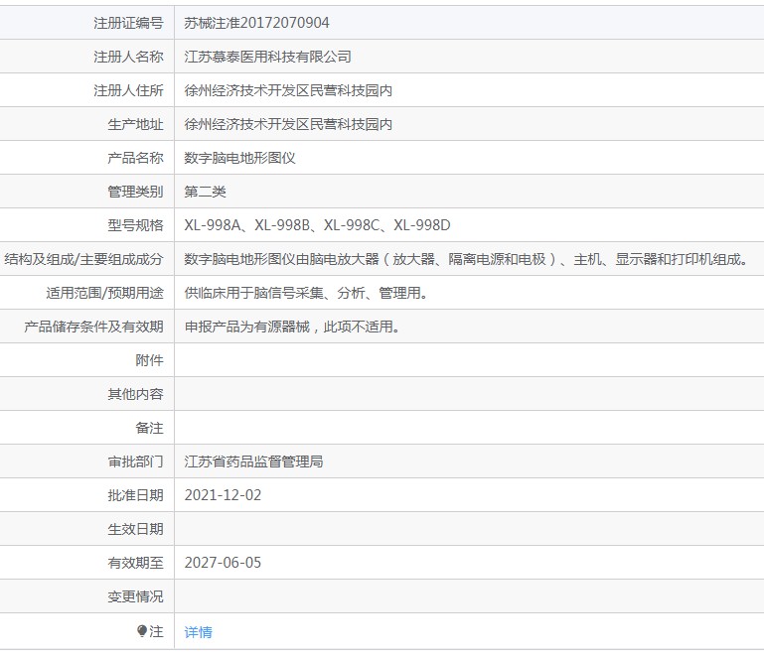The height and width of the screenshot is (658, 764).
Task: Click the lightbulb icon beside 注
Action: click(x=142, y=631)
